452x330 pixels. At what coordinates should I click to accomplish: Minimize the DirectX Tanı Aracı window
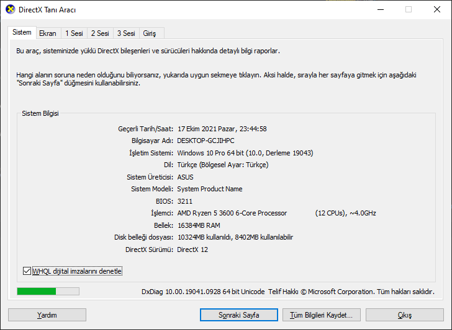(x=381, y=9)
